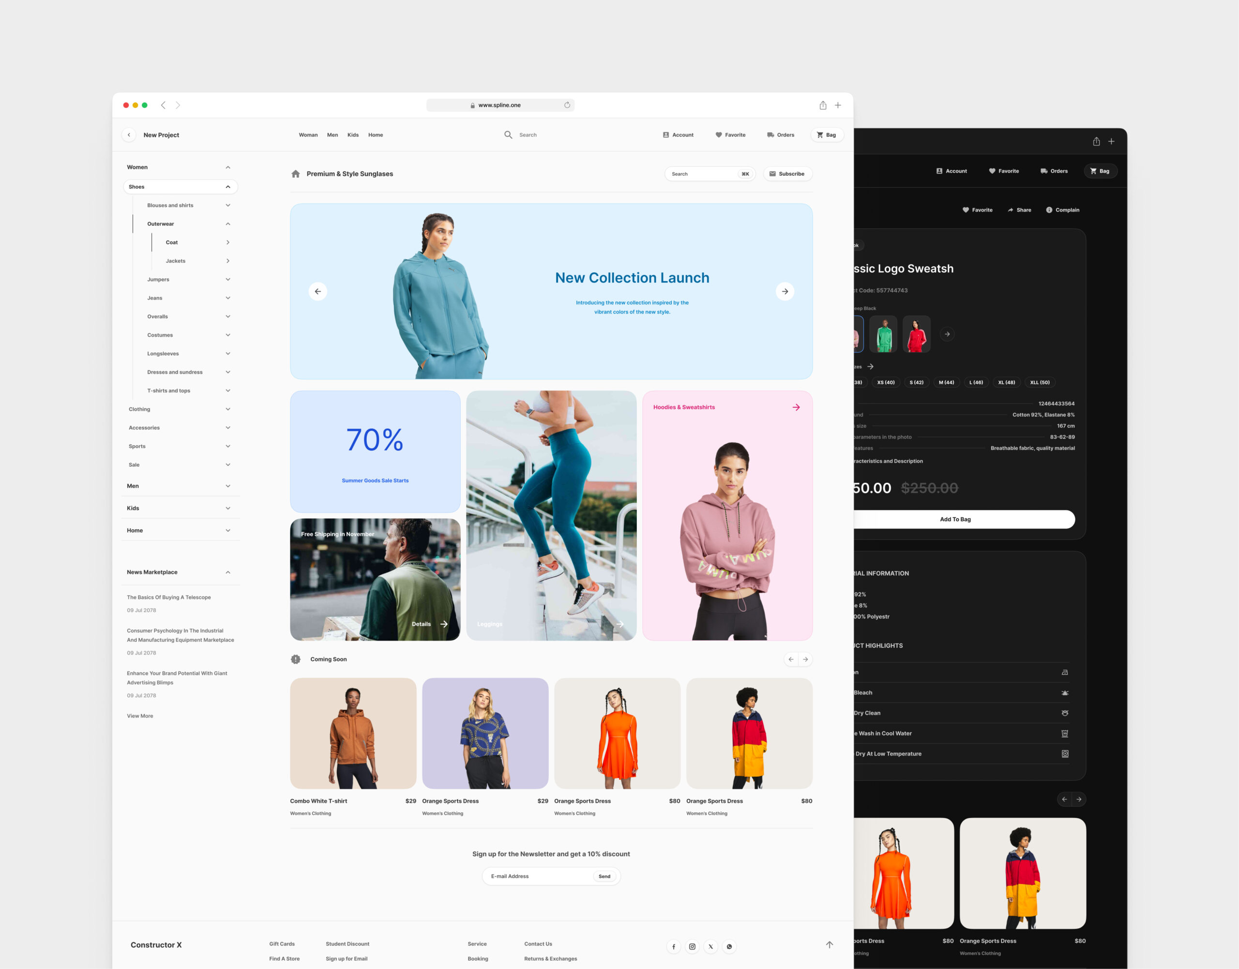The image size is (1239, 969).
Task: Click the home icon beside Premium & Style Sunglases
Action: tap(296, 174)
